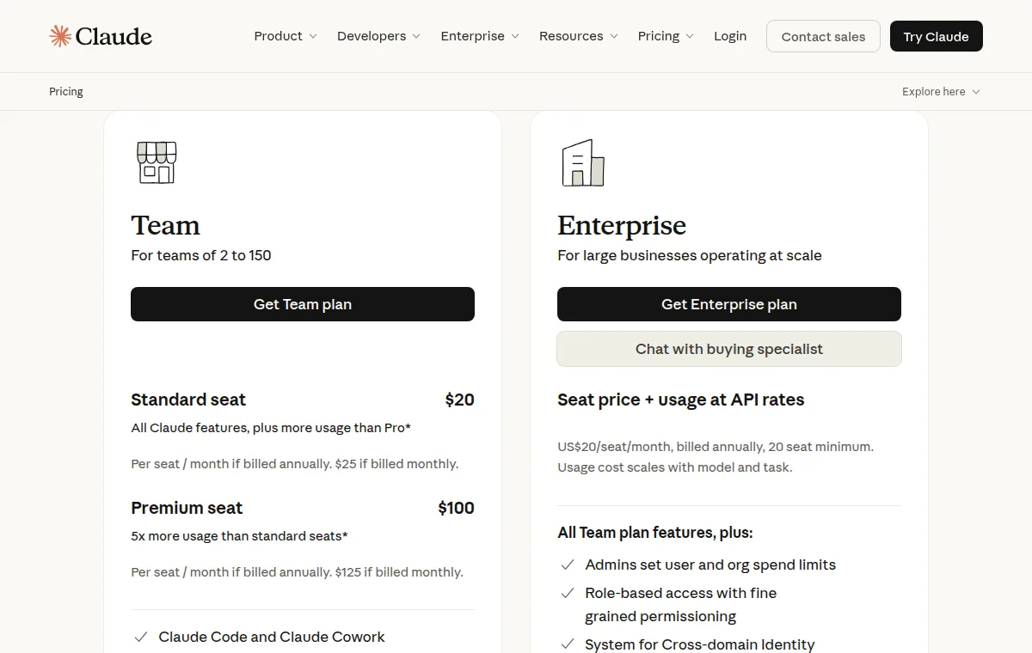The image size is (1032, 653).
Task: Click 'Claude Code and Claude Cowork' text
Action: [x=272, y=637]
